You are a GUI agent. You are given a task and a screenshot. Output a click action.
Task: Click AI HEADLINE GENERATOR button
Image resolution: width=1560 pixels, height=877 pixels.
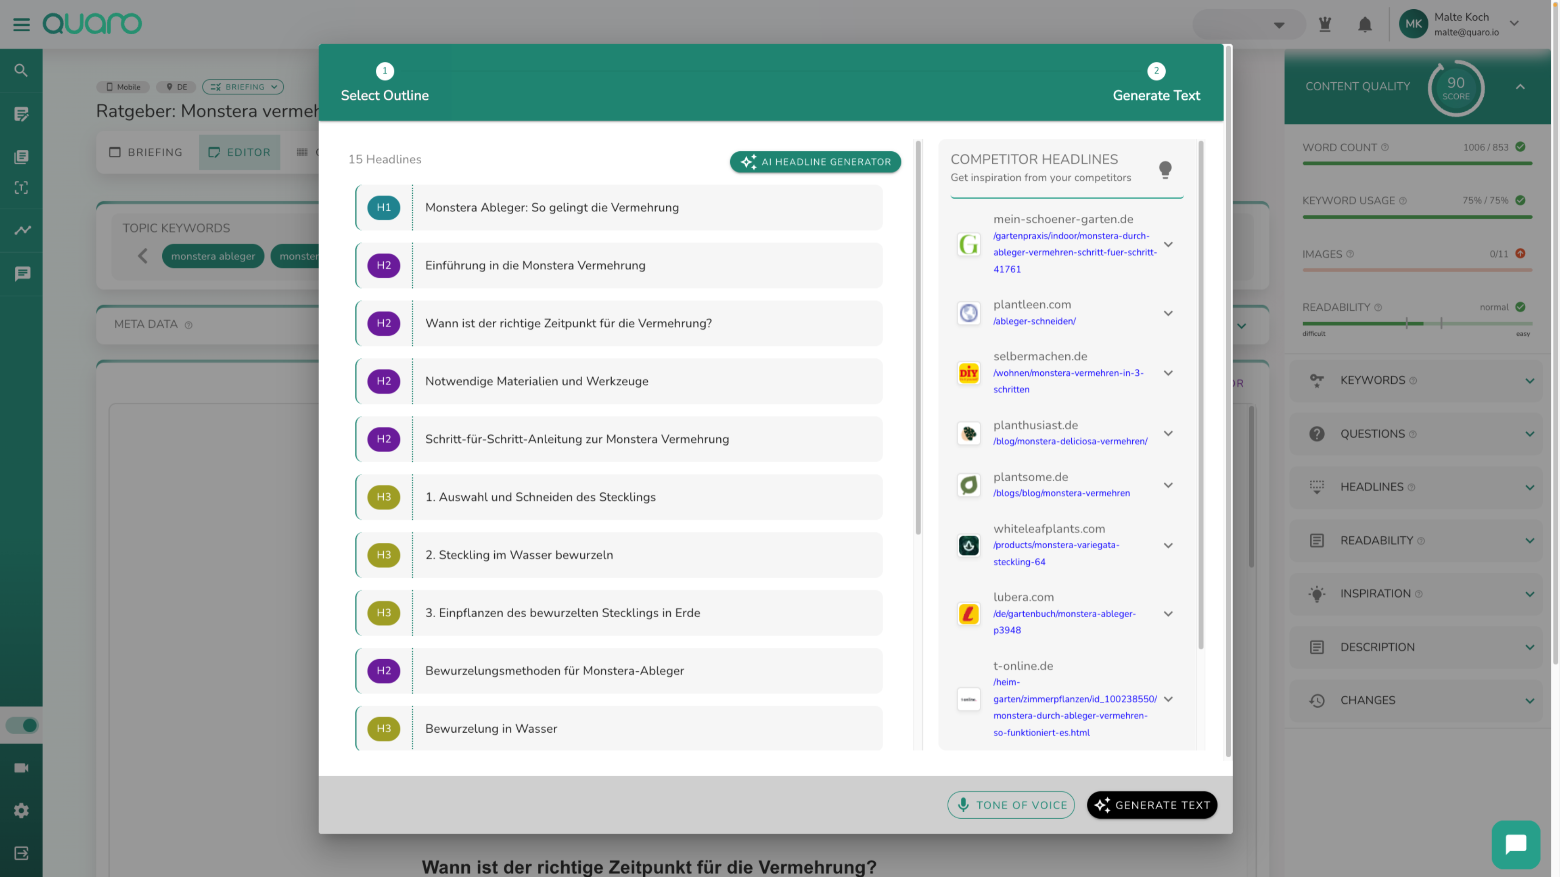coord(815,162)
